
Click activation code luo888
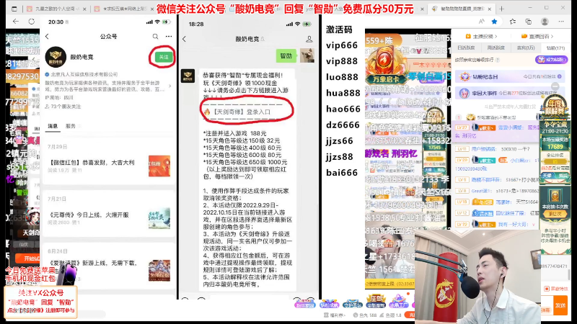342,77
